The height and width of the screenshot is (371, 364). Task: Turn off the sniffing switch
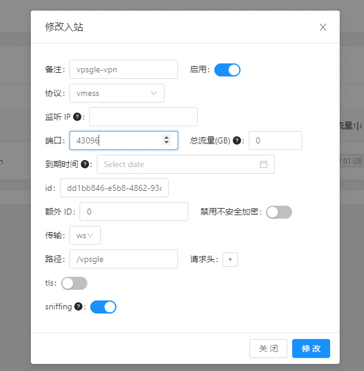103,307
